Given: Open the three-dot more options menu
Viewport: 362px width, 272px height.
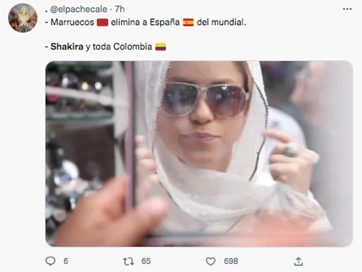Looking at the screenshot, I should [x=347, y=9].
